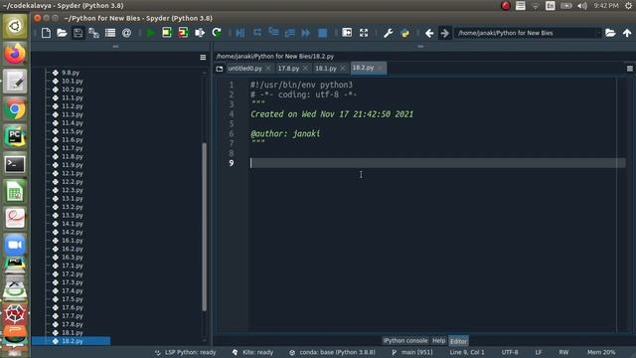Screen dimensions: 636x358
Task: Open PYTHONPATH manager python icon
Action: (x=404, y=33)
